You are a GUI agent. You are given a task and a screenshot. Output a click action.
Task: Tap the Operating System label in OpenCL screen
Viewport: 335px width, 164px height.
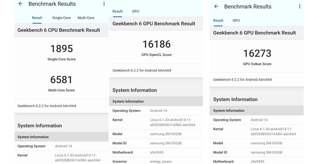126,111
